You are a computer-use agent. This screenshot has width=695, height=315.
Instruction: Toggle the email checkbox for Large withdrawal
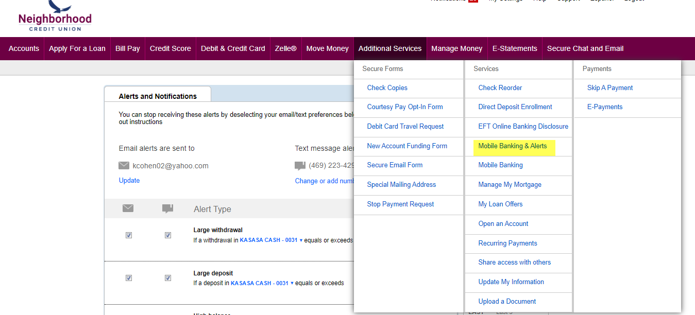(129, 235)
